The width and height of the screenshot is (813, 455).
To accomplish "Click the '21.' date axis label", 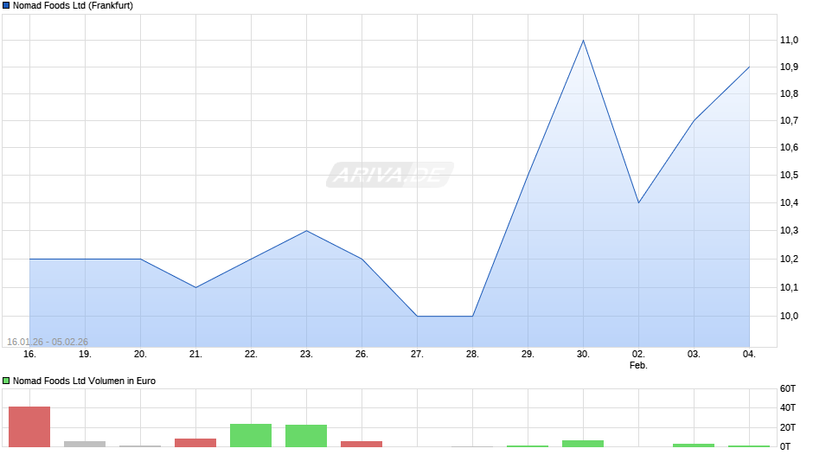I will click(x=195, y=355).
